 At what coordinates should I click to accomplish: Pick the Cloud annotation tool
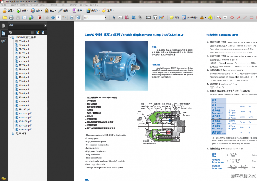232,18
